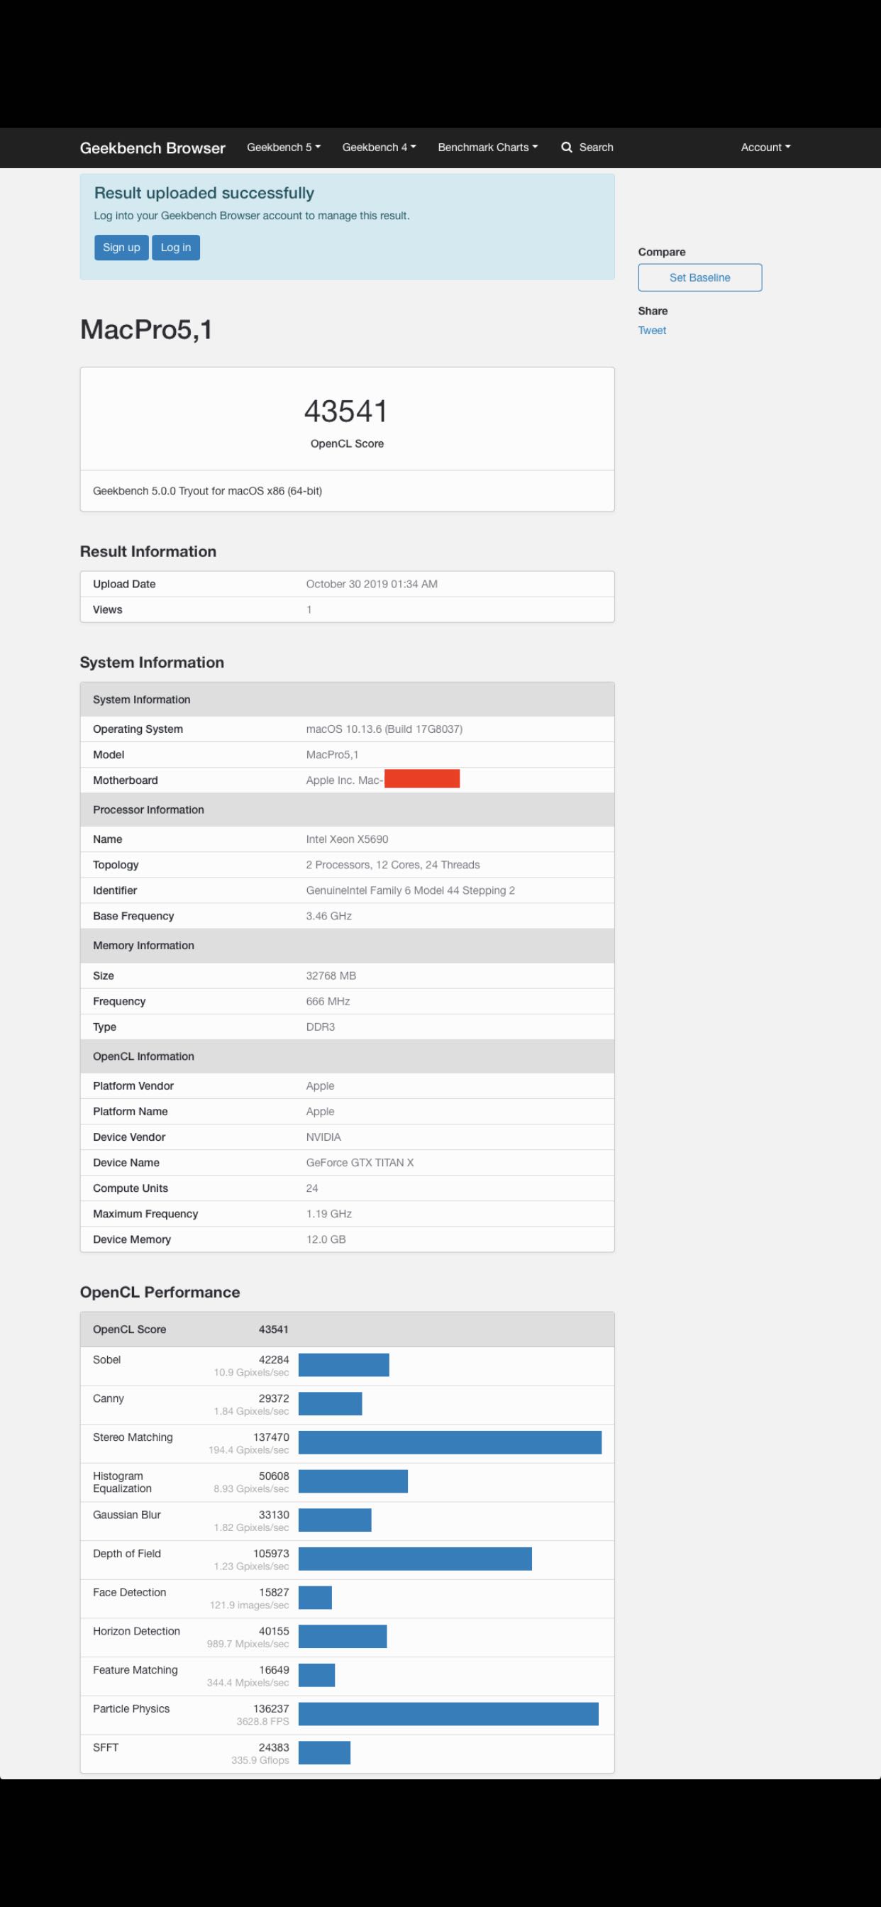Click the Depth of Field bar

(414, 1559)
